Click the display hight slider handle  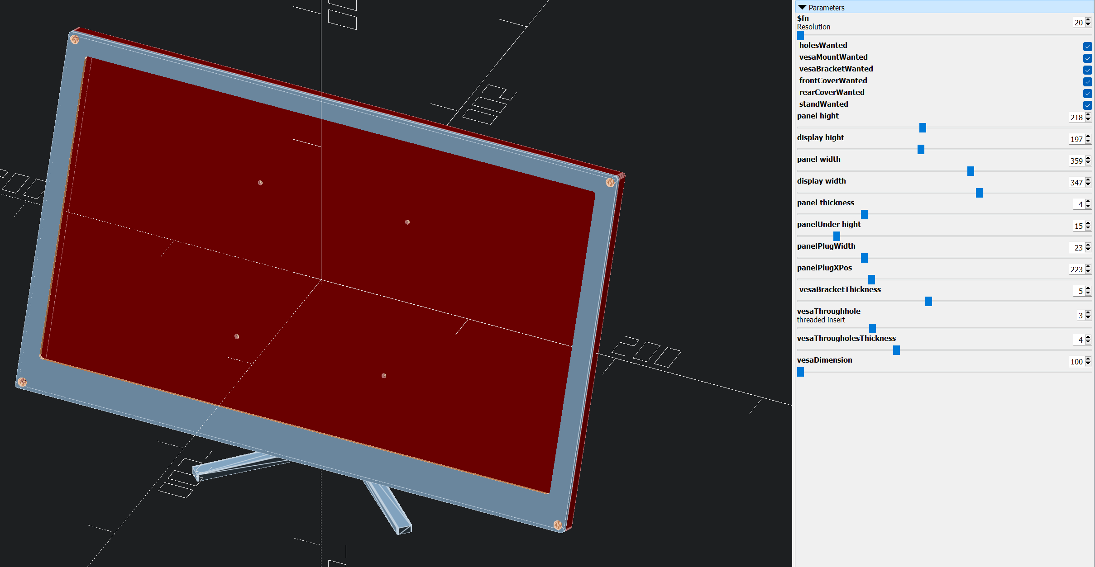click(921, 150)
